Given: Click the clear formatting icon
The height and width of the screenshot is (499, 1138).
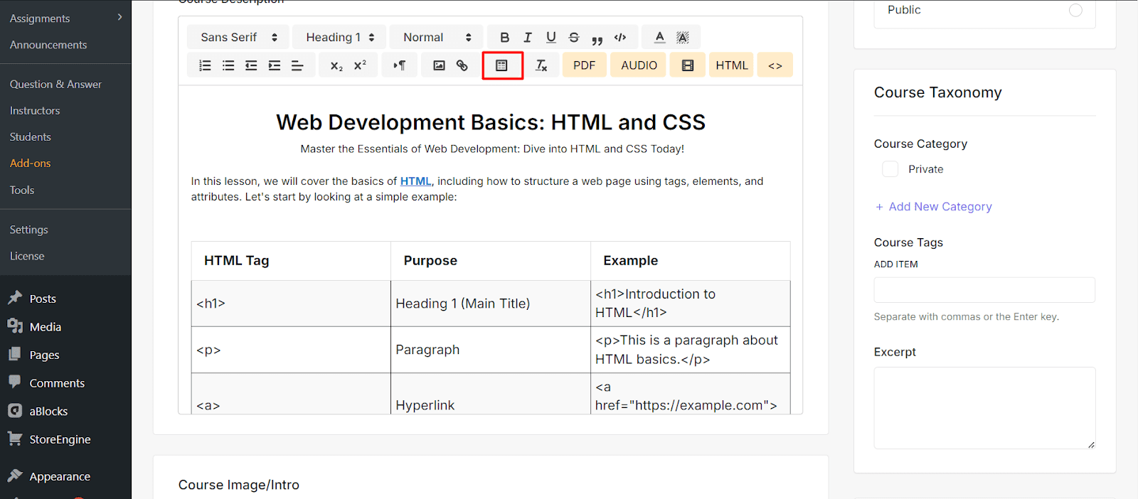Looking at the screenshot, I should (541, 65).
